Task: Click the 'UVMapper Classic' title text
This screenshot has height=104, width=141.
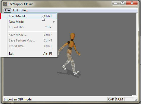Action: click(21, 4)
